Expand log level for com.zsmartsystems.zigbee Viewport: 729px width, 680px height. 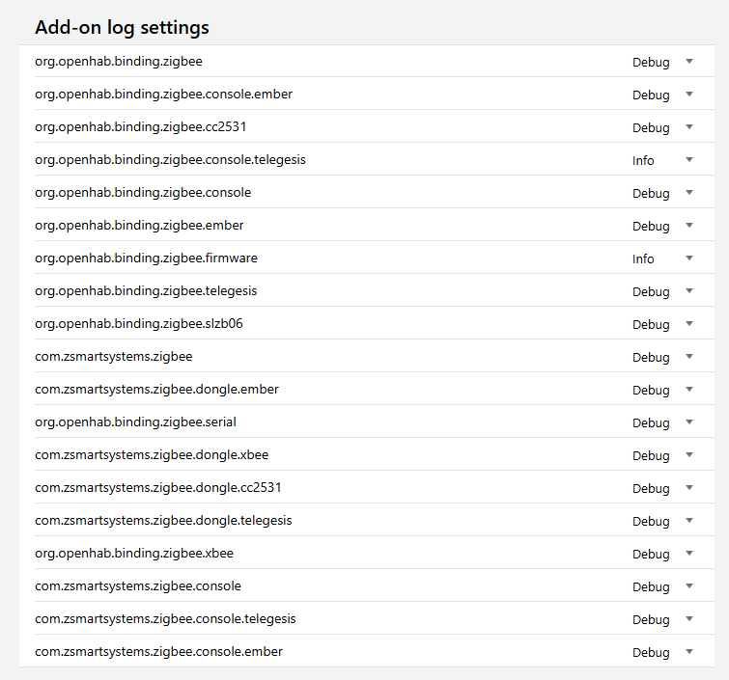[663, 357]
